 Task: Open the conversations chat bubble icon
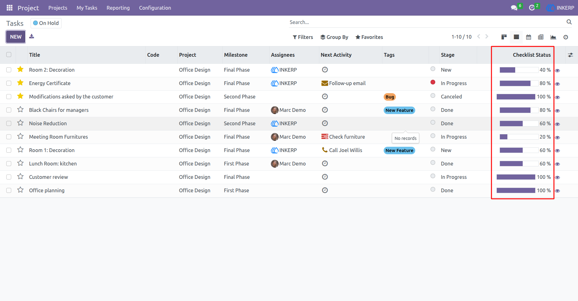514,8
